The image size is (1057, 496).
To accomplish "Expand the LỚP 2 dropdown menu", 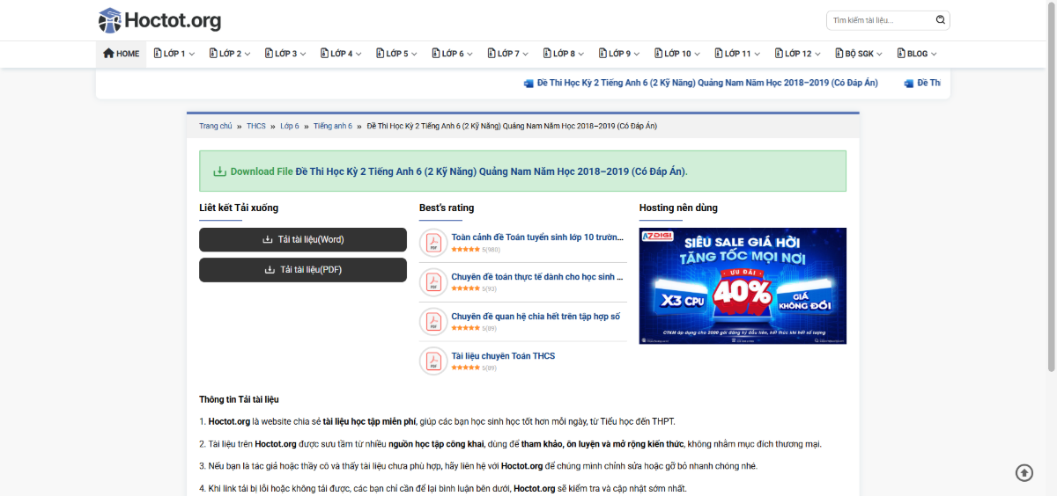I will point(247,55).
